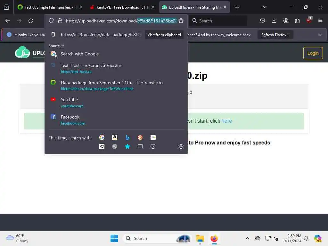The image size is (328, 246).
Task: Open the clipboard filetransfer.io URL suggestion
Action: (101, 35)
